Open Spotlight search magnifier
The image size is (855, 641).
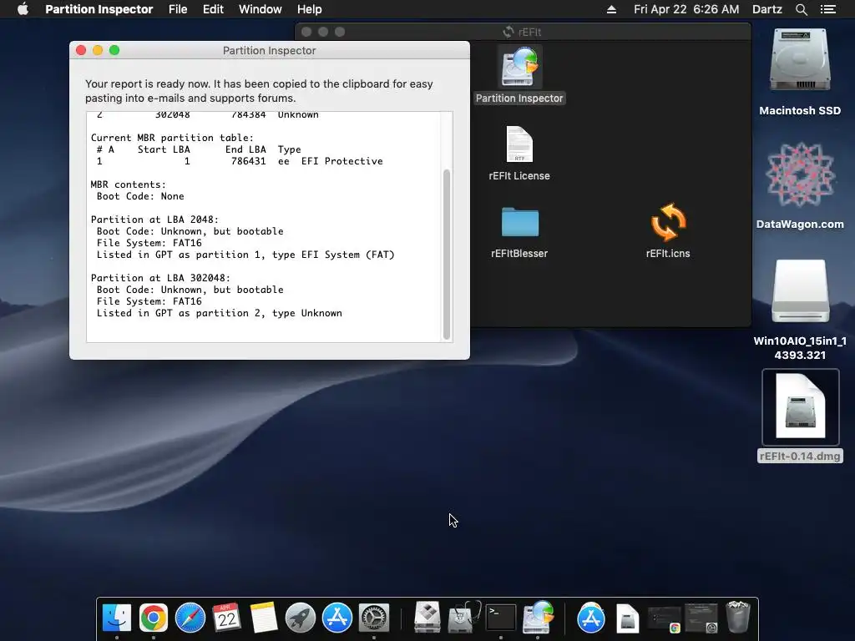[x=801, y=9]
